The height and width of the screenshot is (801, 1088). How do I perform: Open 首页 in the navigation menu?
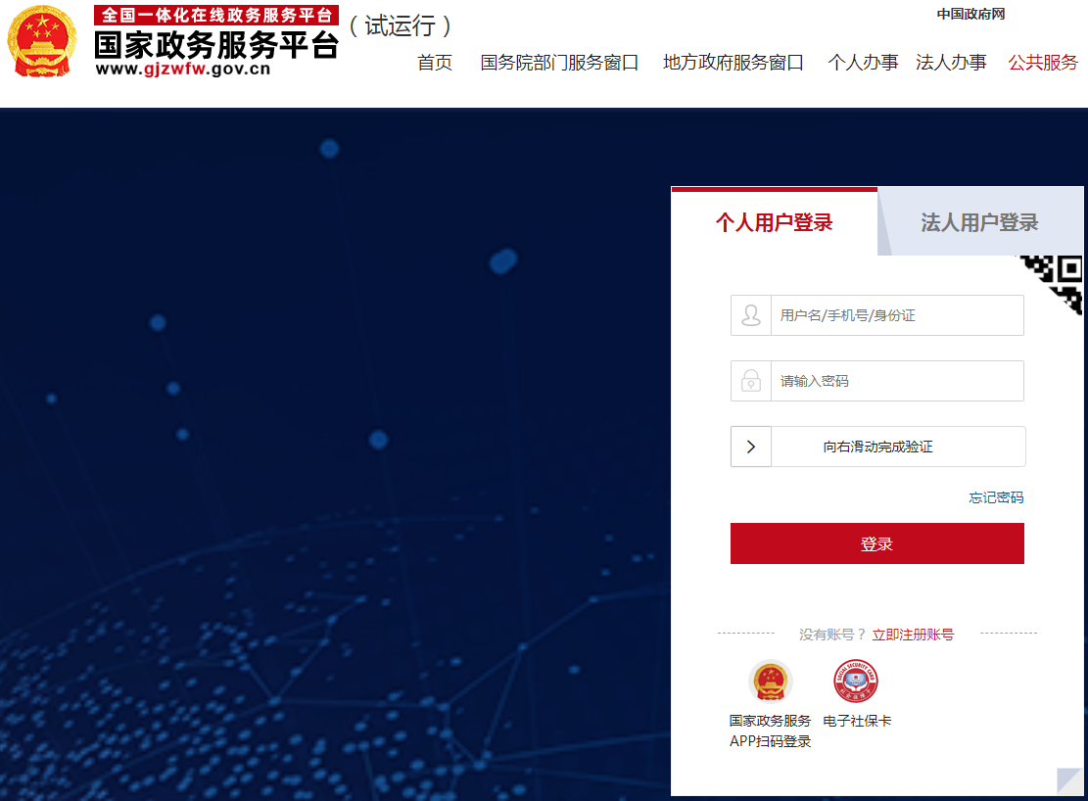click(x=435, y=63)
